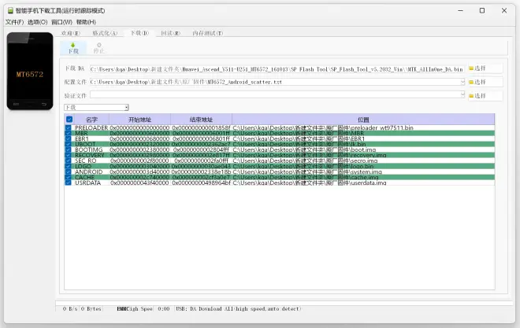This screenshot has height=328, width=520.
Task: Click the app icon in title bar
Action: coord(10,10)
